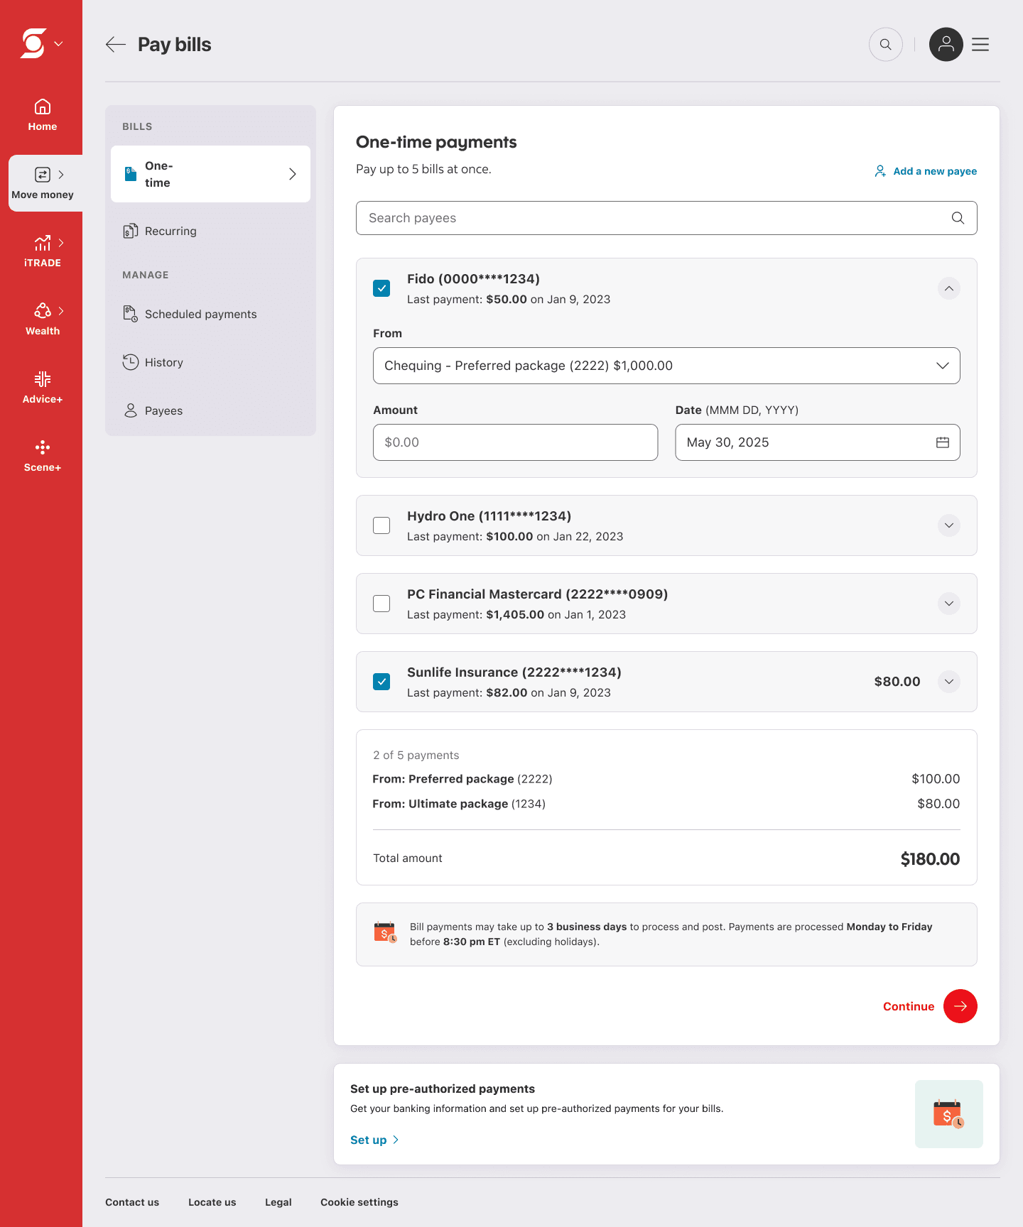Open the dropdown chevron beside Scotiabank logo
The width and height of the screenshot is (1023, 1227).
click(x=59, y=44)
